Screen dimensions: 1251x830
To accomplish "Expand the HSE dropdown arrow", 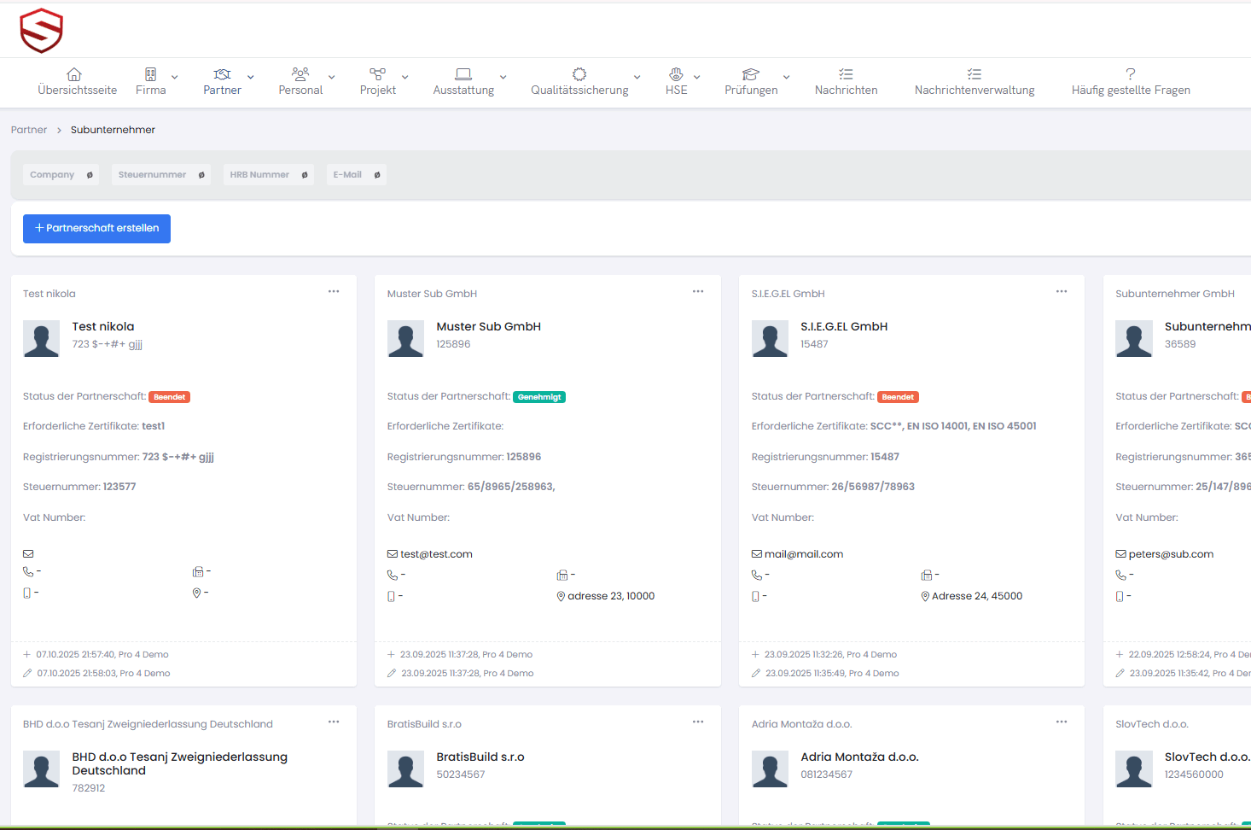I will coord(697,77).
